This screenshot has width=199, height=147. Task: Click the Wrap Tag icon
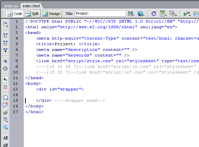click(x=5, y=112)
